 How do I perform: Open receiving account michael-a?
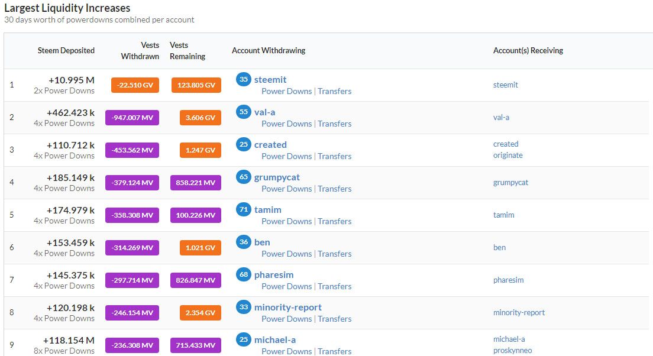pyautogui.click(x=509, y=339)
